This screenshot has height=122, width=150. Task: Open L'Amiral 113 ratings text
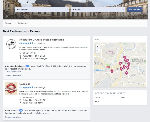[40, 43]
